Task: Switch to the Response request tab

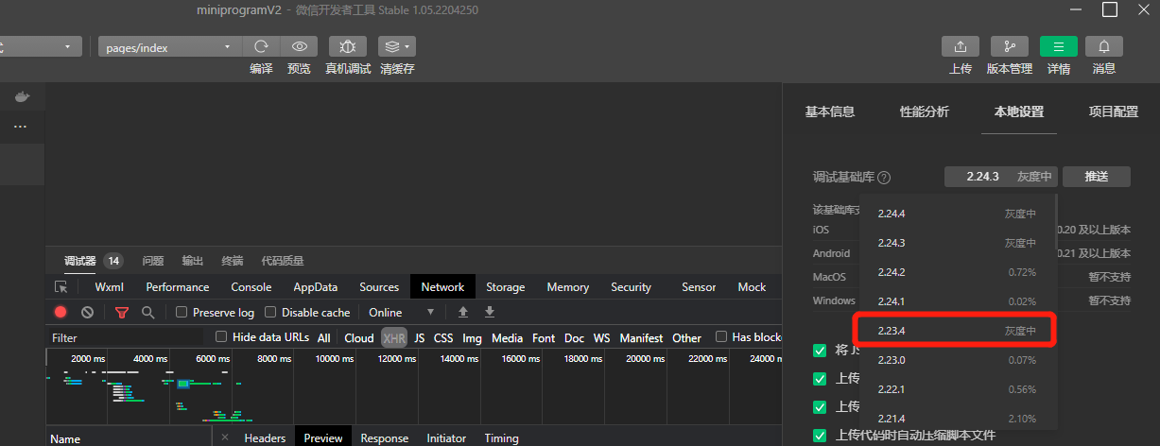Action: click(384, 438)
